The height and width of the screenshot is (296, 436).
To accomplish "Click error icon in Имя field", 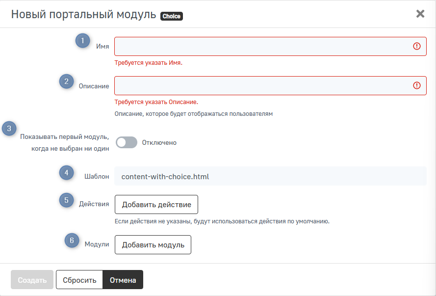I will (417, 46).
